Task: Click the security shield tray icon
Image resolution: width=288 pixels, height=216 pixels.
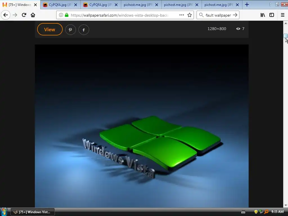Action: 256,212
